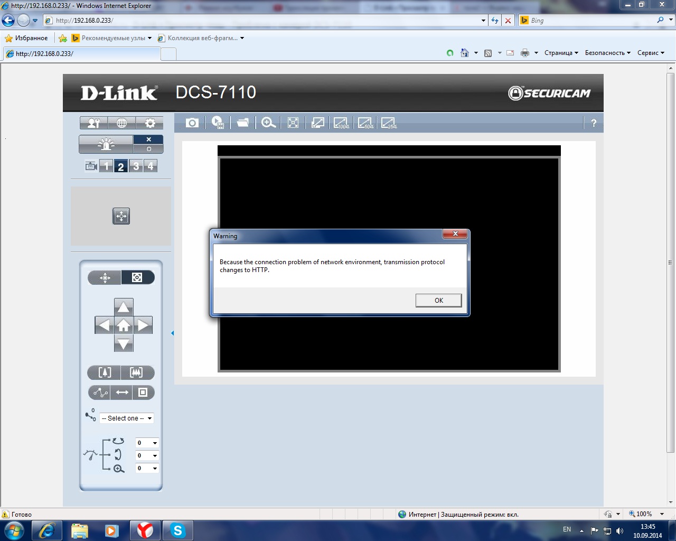Stop movement with the square icon

[143, 393]
